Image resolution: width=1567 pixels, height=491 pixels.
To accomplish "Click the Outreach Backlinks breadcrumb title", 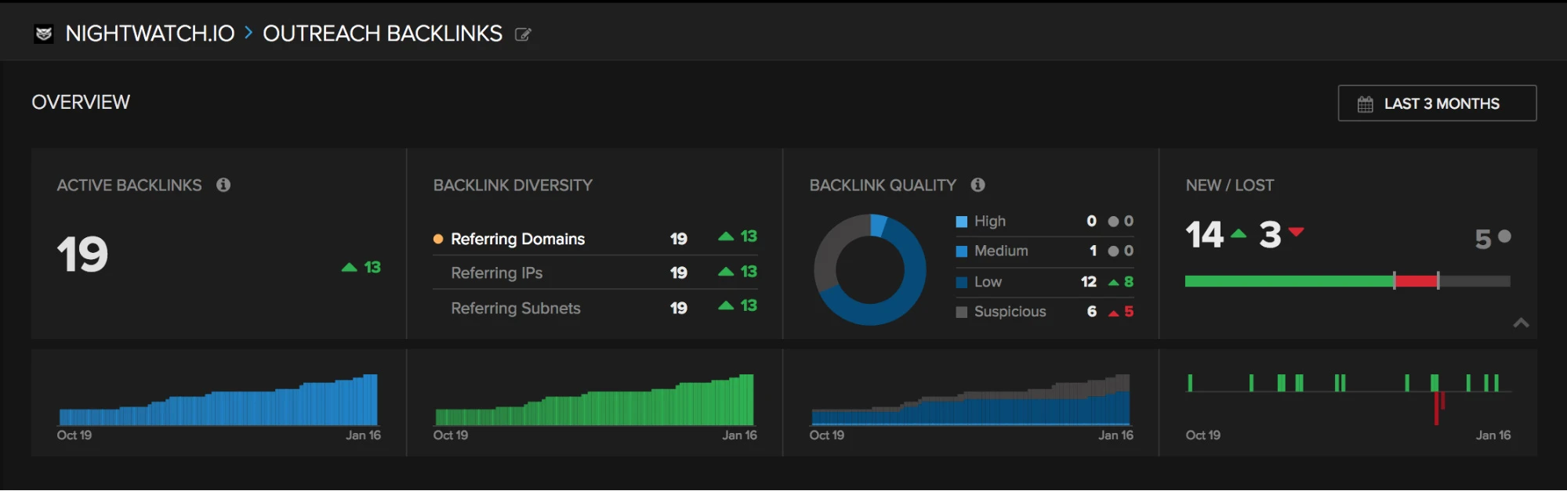I will pos(382,34).
